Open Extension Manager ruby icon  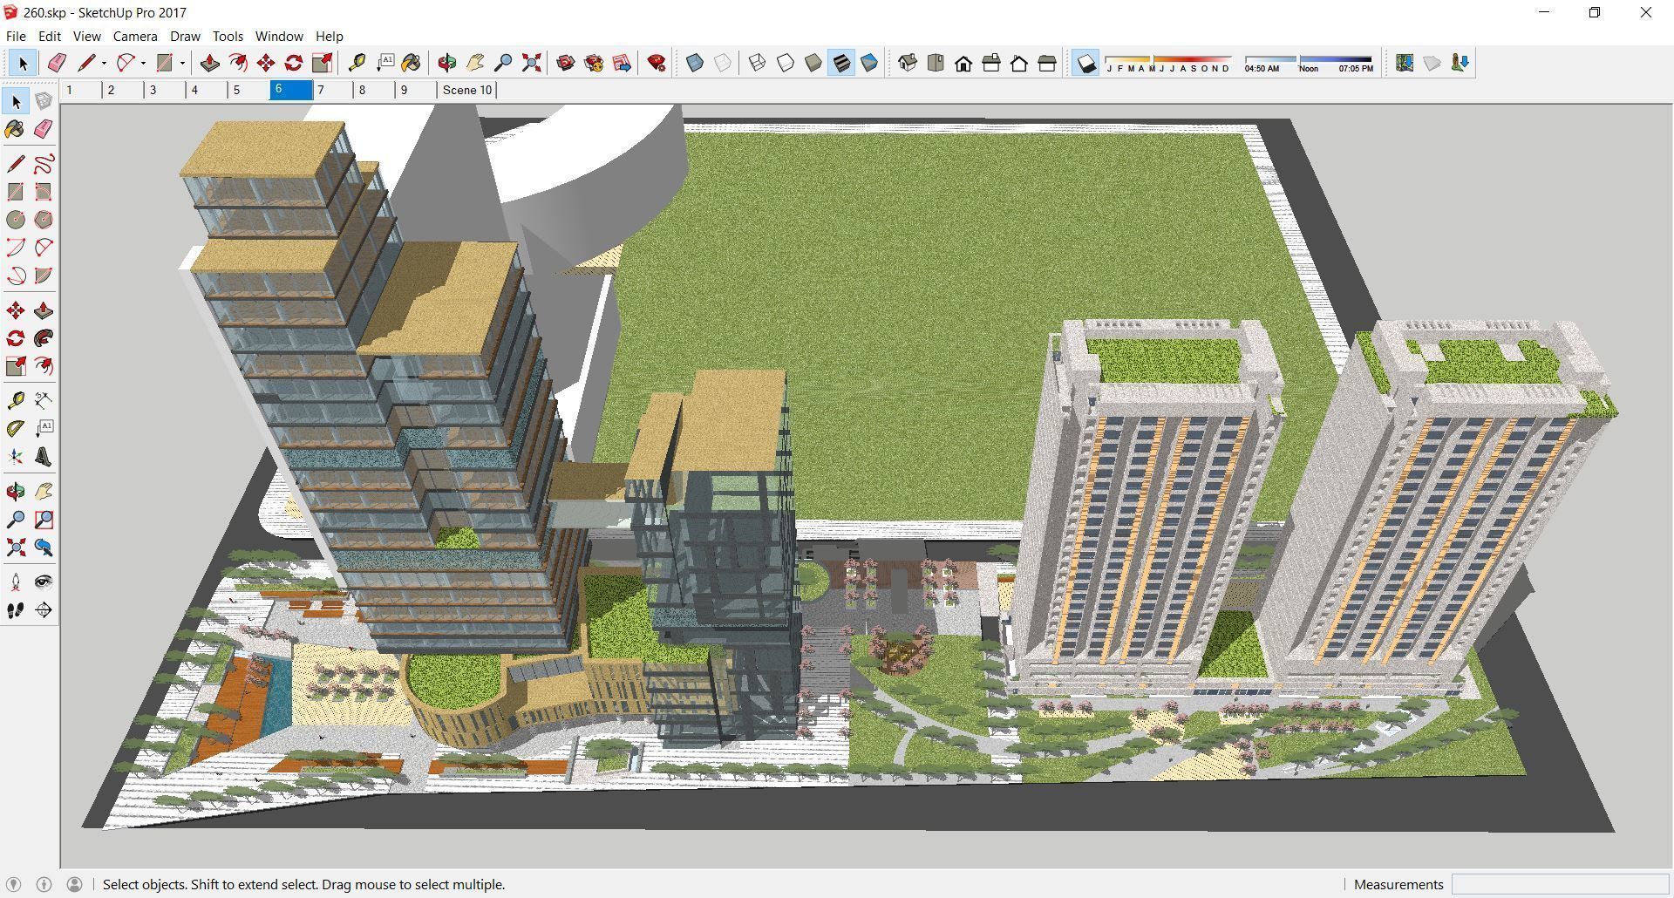657,63
